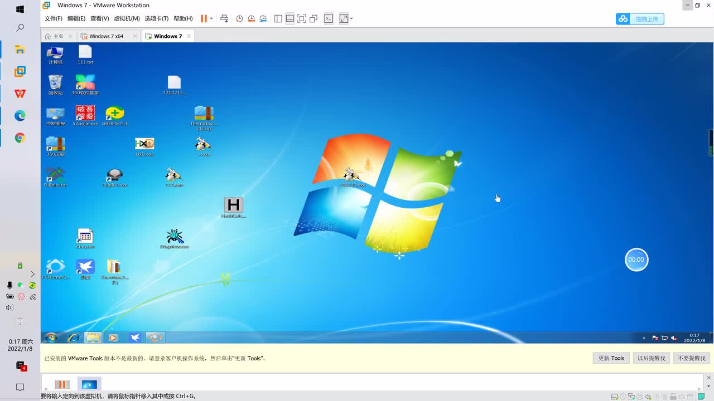The width and height of the screenshot is (714, 401).
Task: Open Windows Explorer from the Windows 7 taskbar
Action: pos(93,338)
